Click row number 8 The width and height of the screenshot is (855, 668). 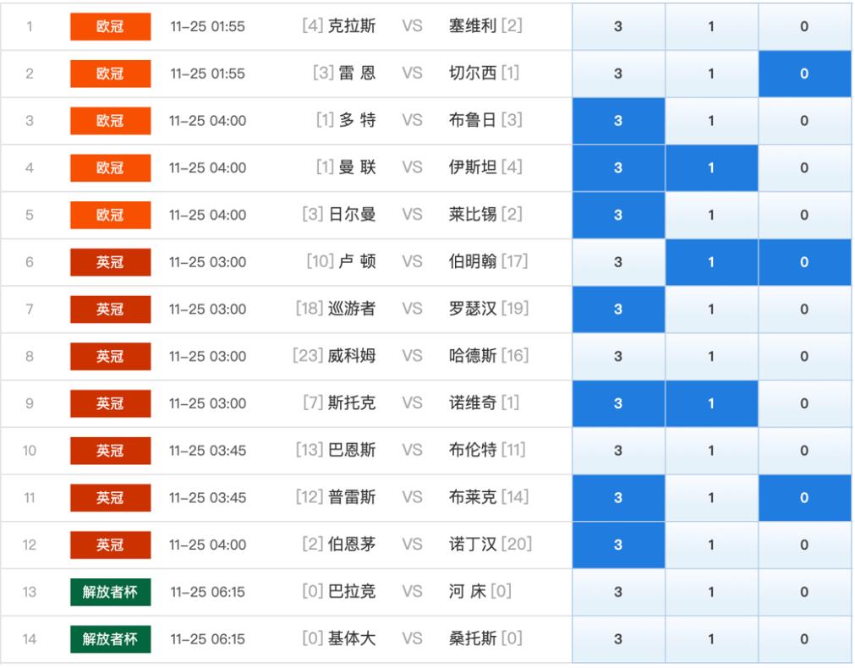(30, 357)
